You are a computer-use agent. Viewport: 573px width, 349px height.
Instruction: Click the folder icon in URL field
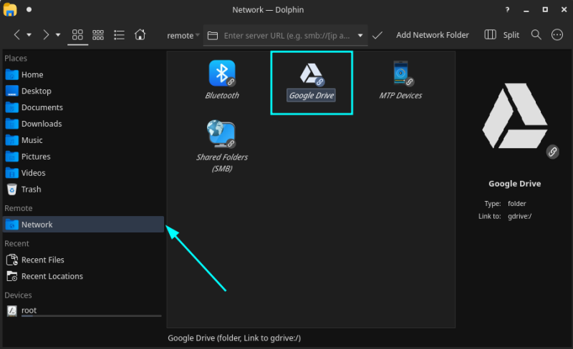pyautogui.click(x=213, y=36)
